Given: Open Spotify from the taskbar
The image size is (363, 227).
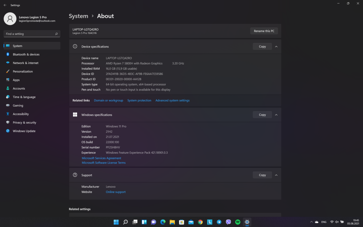Looking at the screenshot, I should tap(238, 222).
